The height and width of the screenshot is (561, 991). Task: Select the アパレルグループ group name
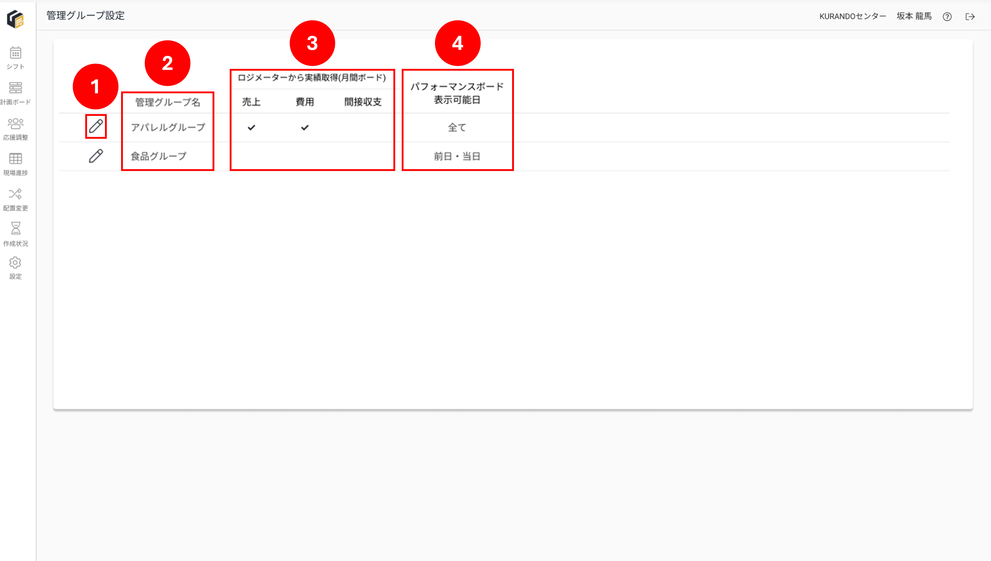168,127
